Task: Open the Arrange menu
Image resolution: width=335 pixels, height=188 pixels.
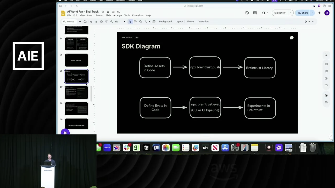Action: pyautogui.click(x=118, y=15)
